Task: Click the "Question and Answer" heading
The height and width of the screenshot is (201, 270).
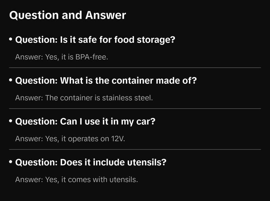Action: [67, 15]
